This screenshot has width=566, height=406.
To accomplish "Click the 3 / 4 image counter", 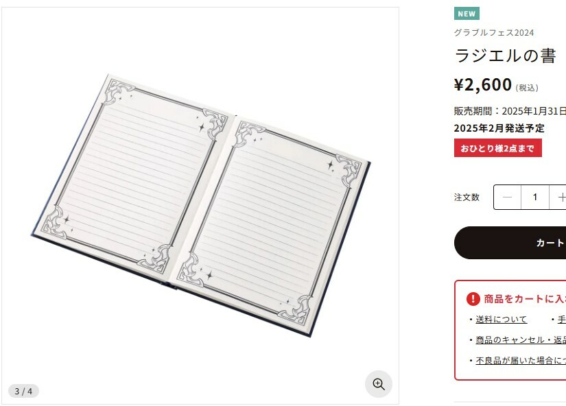I will 23,391.
